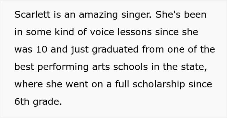This screenshot has width=227, height=118.
Task: Click the name 'Scarlett' at the start
Action: tap(32, 15)
